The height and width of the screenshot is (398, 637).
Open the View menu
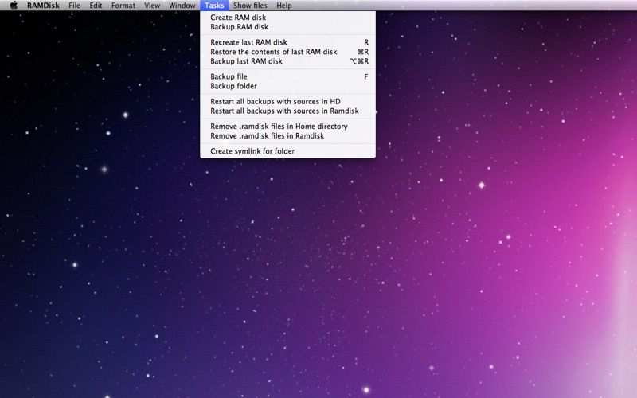click(x=152, y=6)
